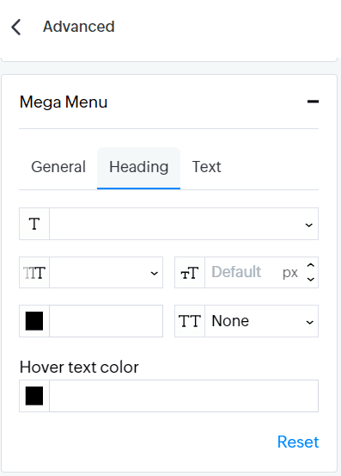Open the None text transform dropdown
The height and width of the screenshot is (476, 341).
coord(262,321)
